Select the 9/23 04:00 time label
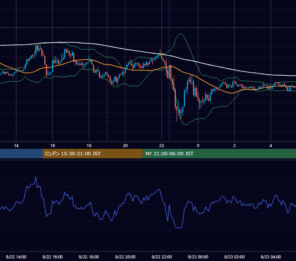The image size is (296, 261). coord(271,257)
